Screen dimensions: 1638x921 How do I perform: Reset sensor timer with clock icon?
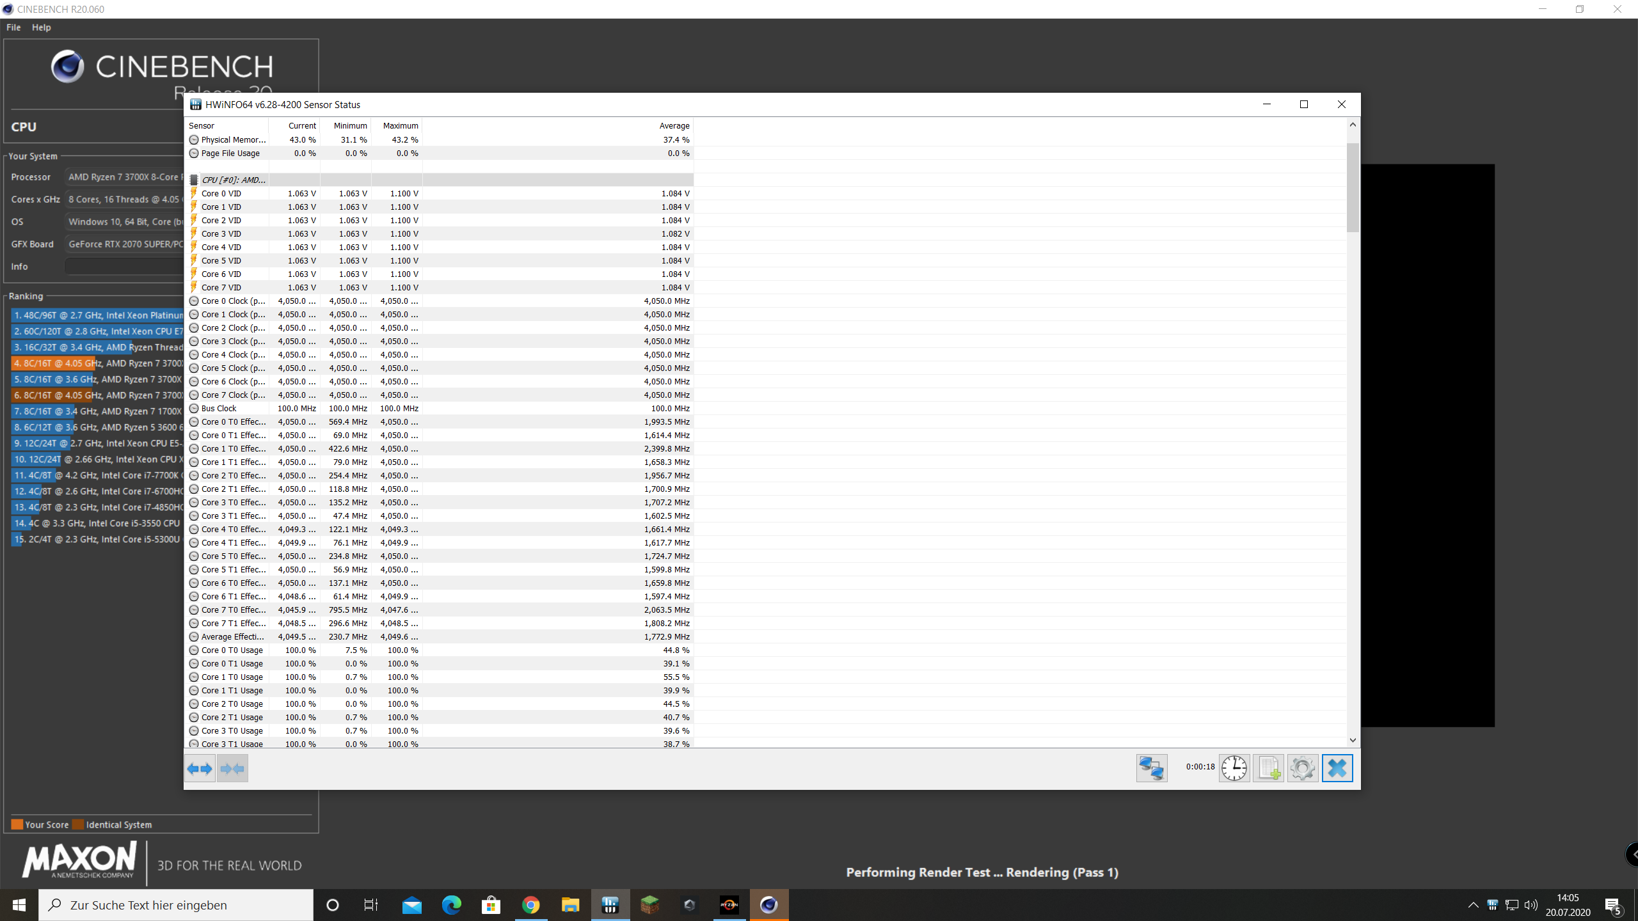point(1234,768)
